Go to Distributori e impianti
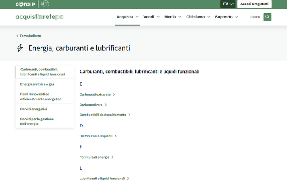The image size is (287, 189). click(96, 136)
